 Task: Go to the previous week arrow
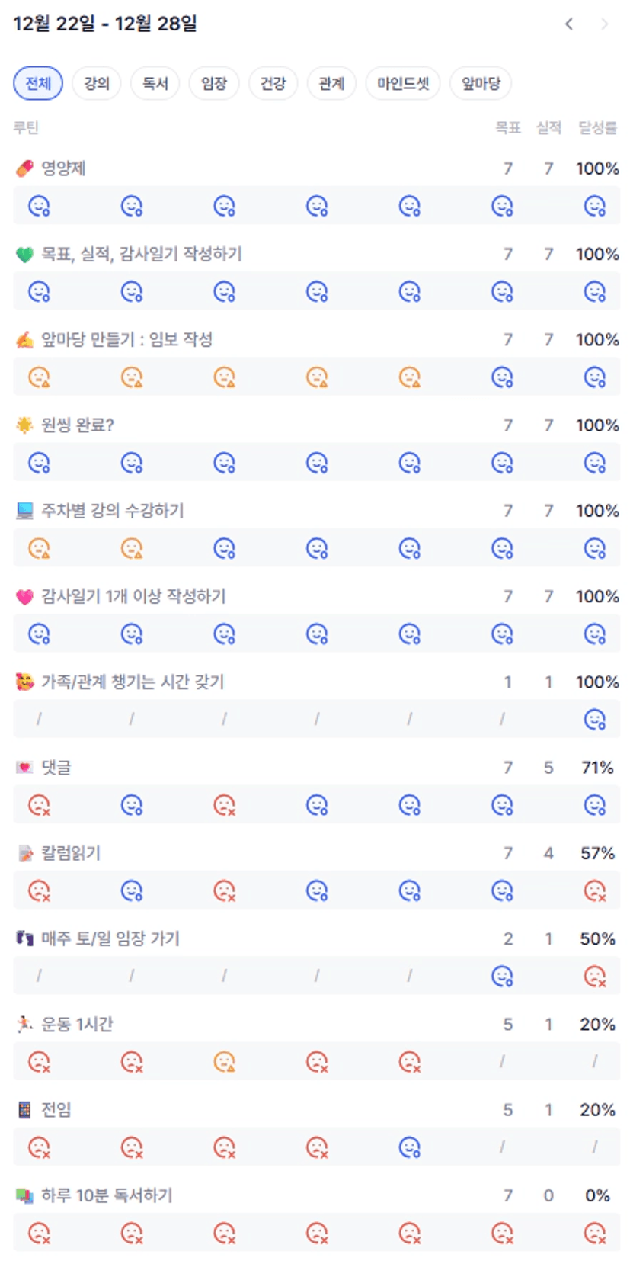[568, 24]
